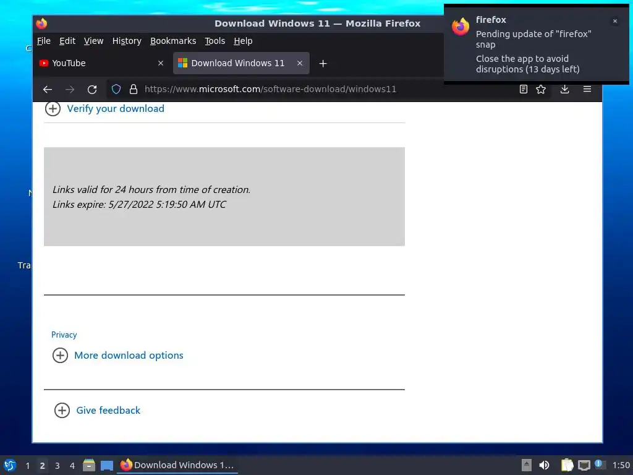Open the volume speaker tray icon
Viewport: 633px width, 475px height.
coord(544,465)
